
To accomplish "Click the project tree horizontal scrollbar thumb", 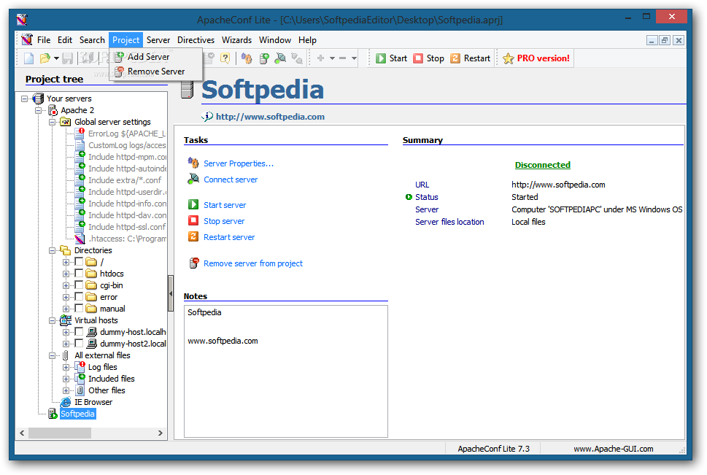I will [x=60, y=433].
